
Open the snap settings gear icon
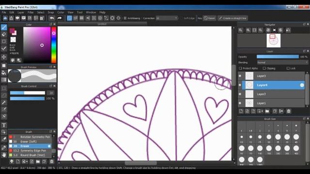[118, 18]
